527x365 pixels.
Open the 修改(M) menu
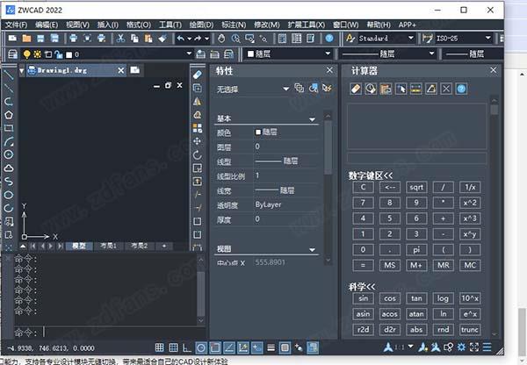point(267,25)
